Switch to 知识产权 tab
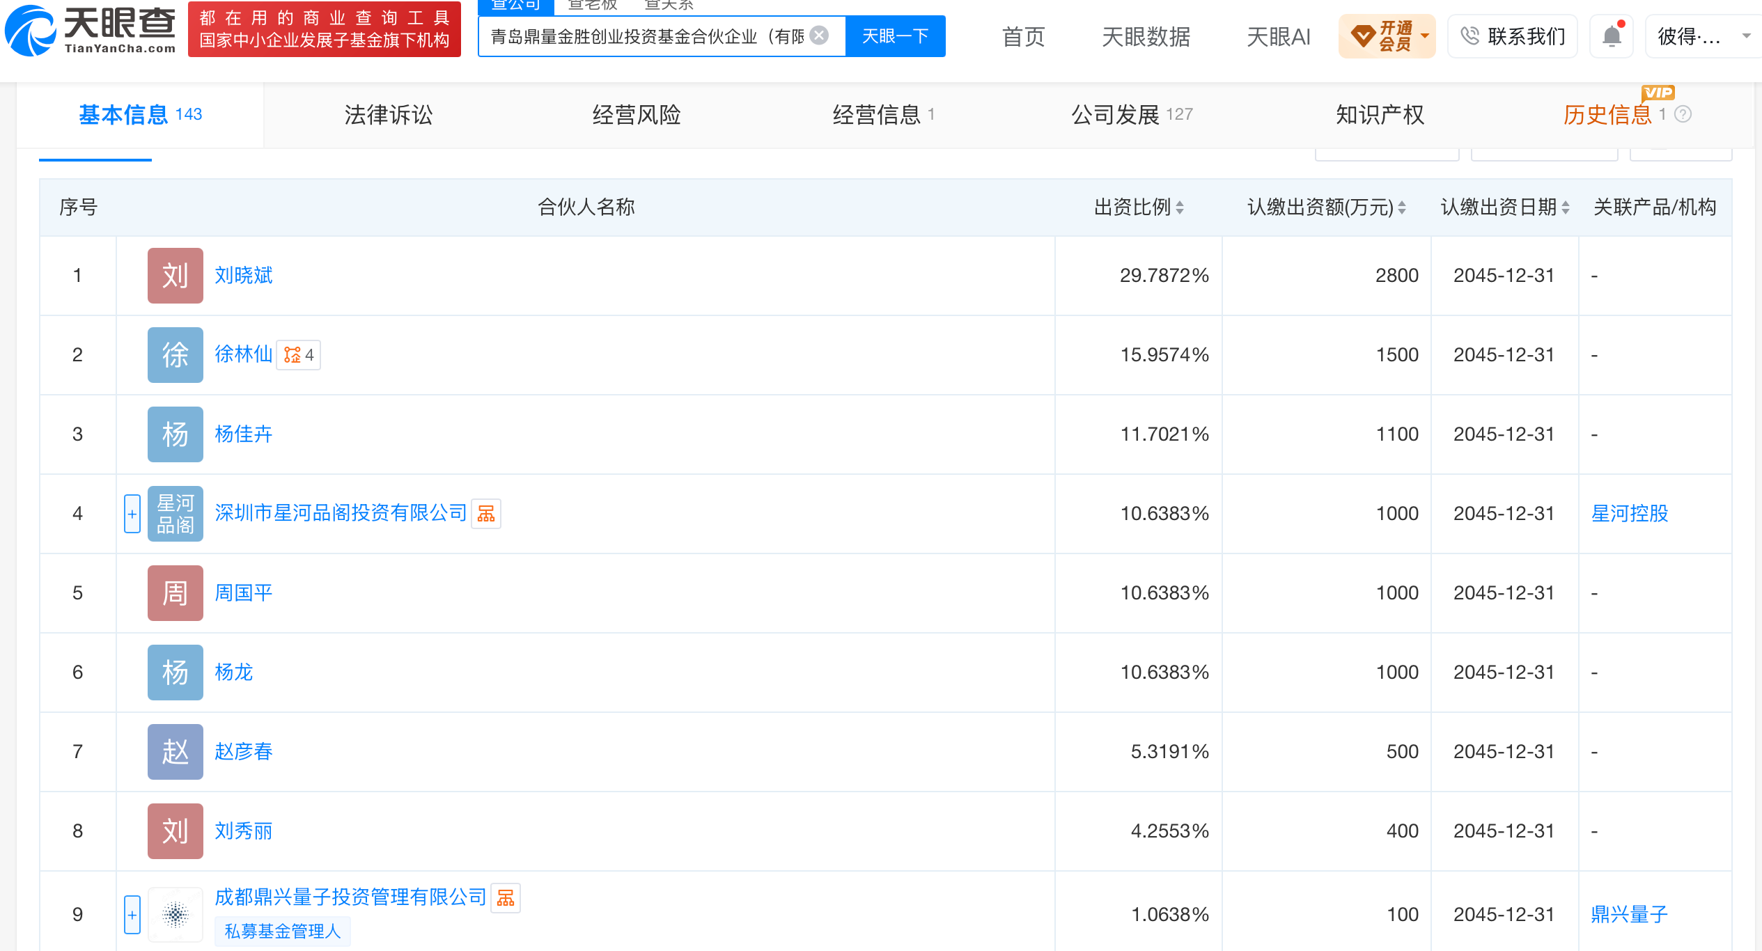The width and height of the screenshot is (1762, 951). pos(1380,115)
